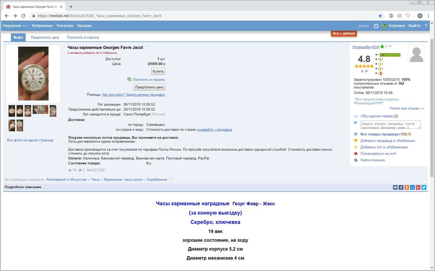Viewport: 435px width, 271px height.
Task: Toggle the favorite star beside the lot title
Action: pos(147,47)
